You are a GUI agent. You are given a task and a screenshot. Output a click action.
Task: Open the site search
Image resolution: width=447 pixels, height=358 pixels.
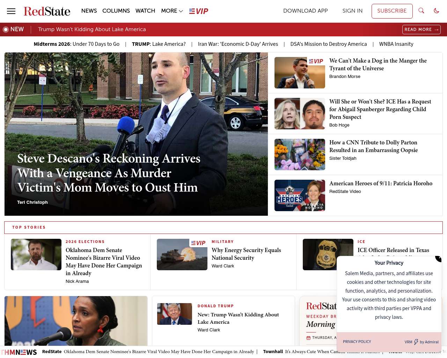click(422, 11)
